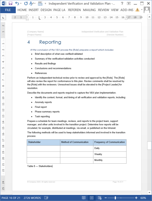152x201 pixels.
Task: Open the REFERENCES tab
Action: point(74,10)
